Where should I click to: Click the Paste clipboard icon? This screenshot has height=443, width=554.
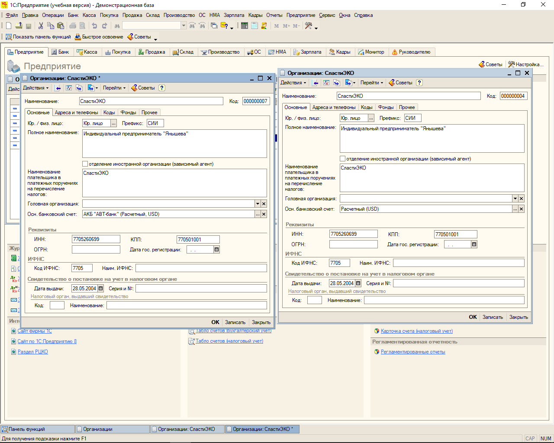pyautogui.click(x=61, y=26)
